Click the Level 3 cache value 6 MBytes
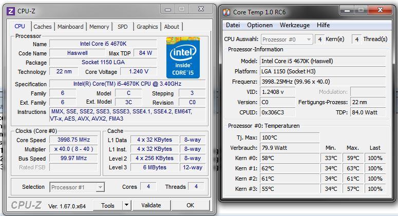398x216 pixels. [155, 167]
